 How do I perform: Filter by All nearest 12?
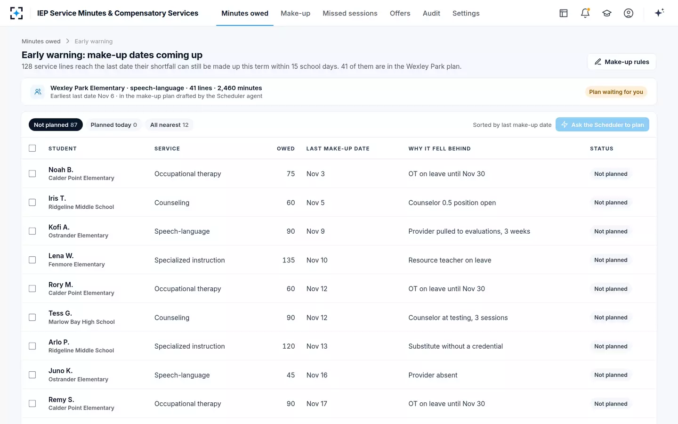tap(169, 125)
